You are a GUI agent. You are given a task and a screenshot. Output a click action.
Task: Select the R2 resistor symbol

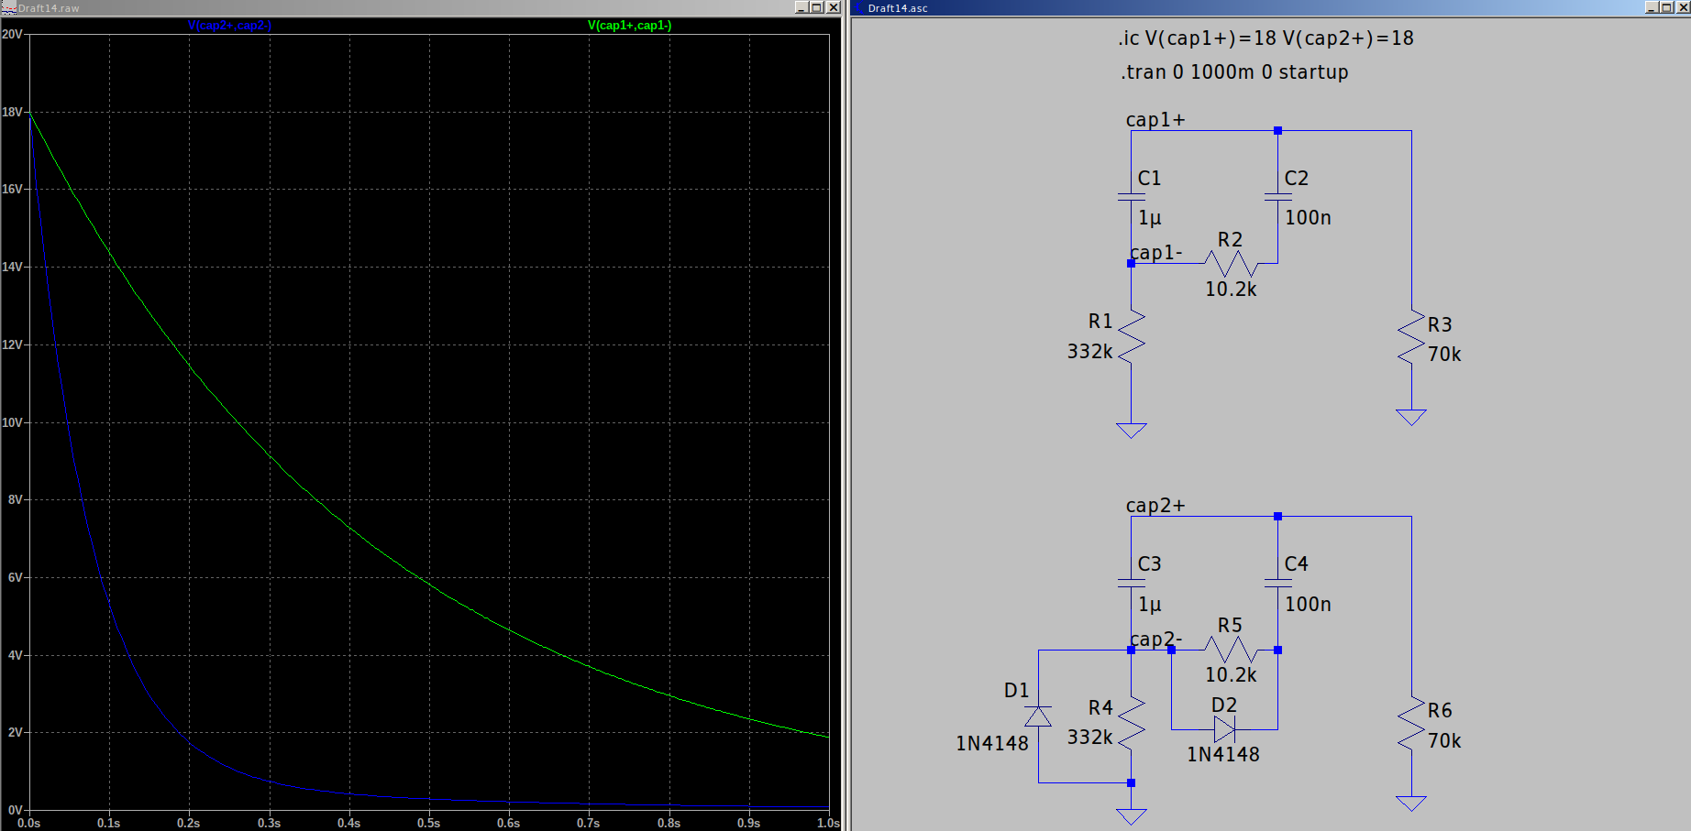pos(1231,264)
